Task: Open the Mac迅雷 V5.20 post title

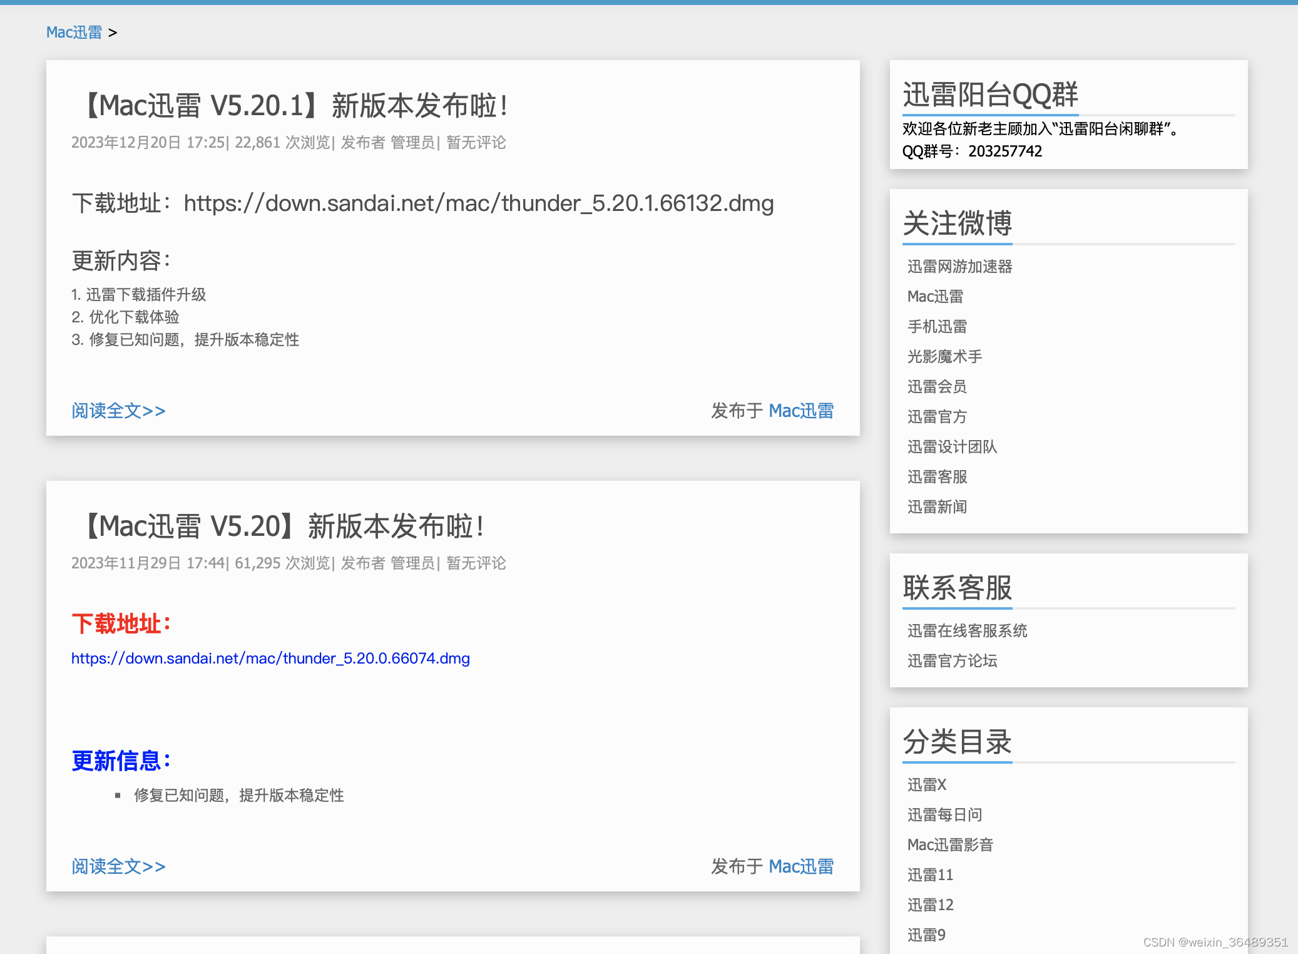Action: point(282,526)
